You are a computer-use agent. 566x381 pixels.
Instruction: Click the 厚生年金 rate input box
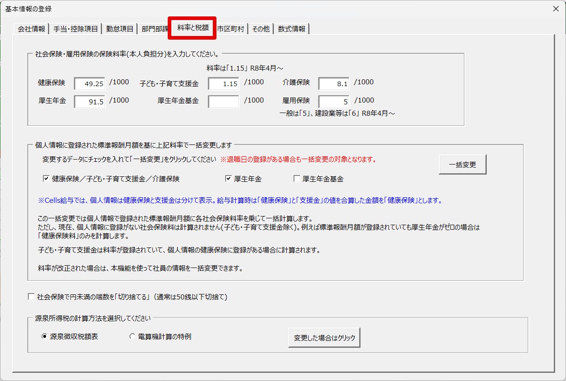pos(90,102)
